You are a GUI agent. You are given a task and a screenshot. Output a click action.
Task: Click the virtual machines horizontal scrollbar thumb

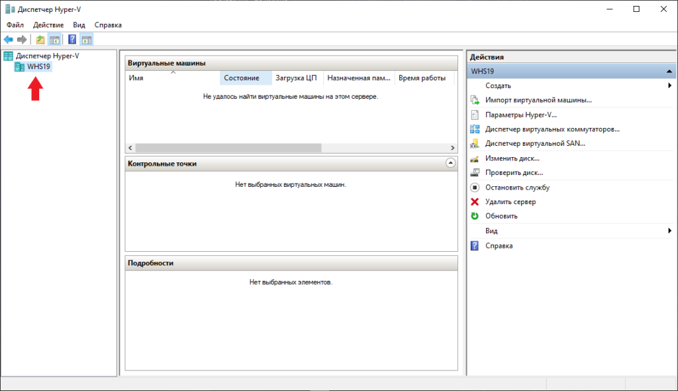point(228,148)
